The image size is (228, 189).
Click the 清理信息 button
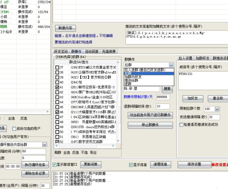(160, 164)
